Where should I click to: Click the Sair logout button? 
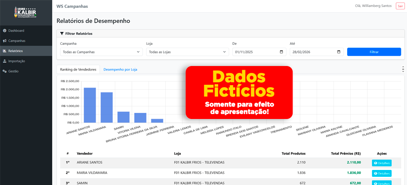coord(399,6)
